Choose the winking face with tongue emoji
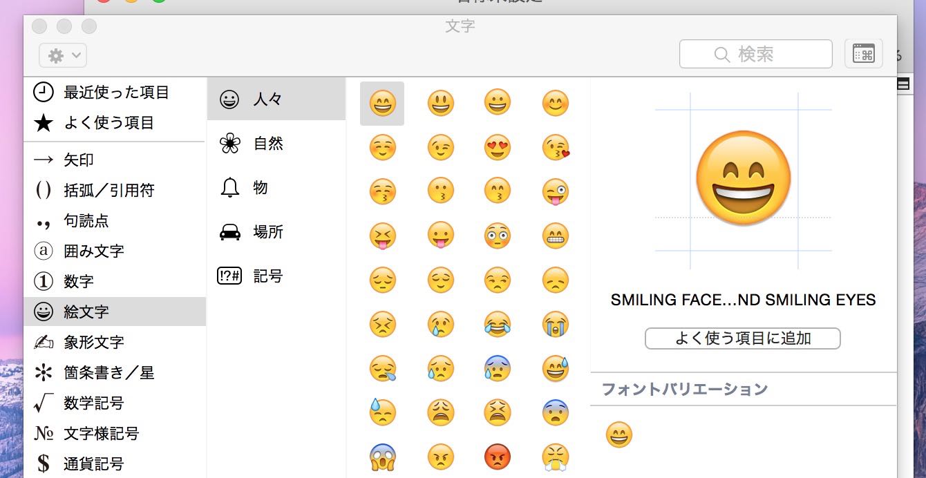926x478 pixels. click(556, 192)
